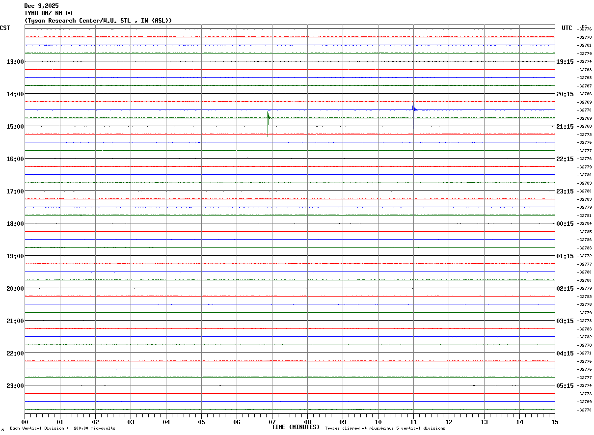
Task: Click the blue seismic spike near minute 11
Action: [x=413, y=115]
